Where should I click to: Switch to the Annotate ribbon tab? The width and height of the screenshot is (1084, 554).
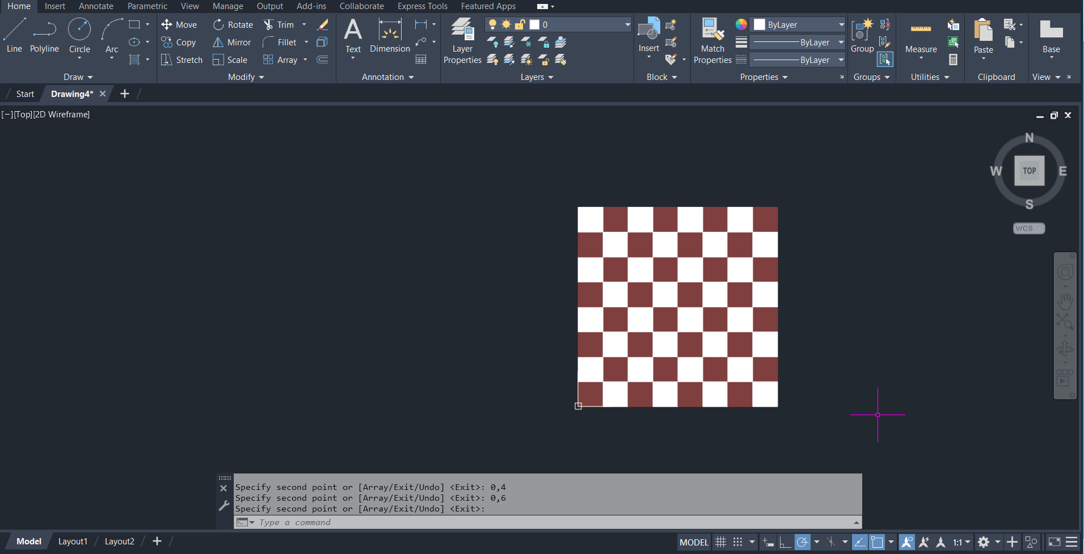pyautogui.click(x=96, y=6)
